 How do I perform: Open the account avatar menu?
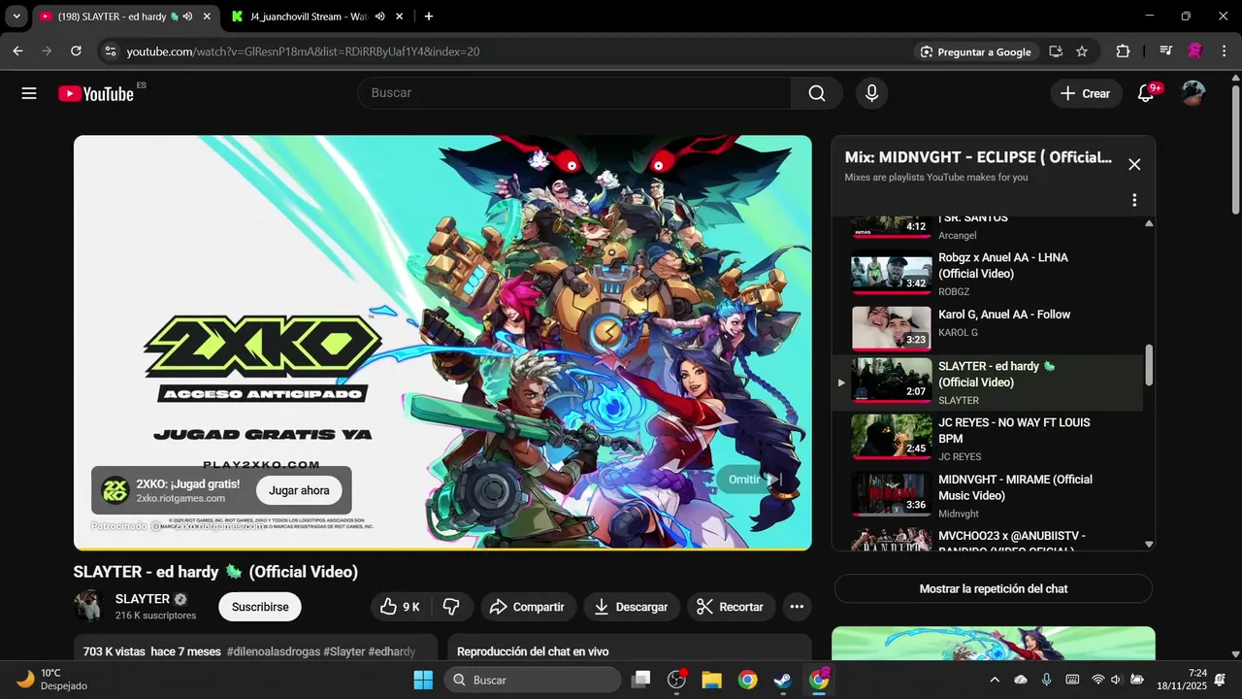1193,93
